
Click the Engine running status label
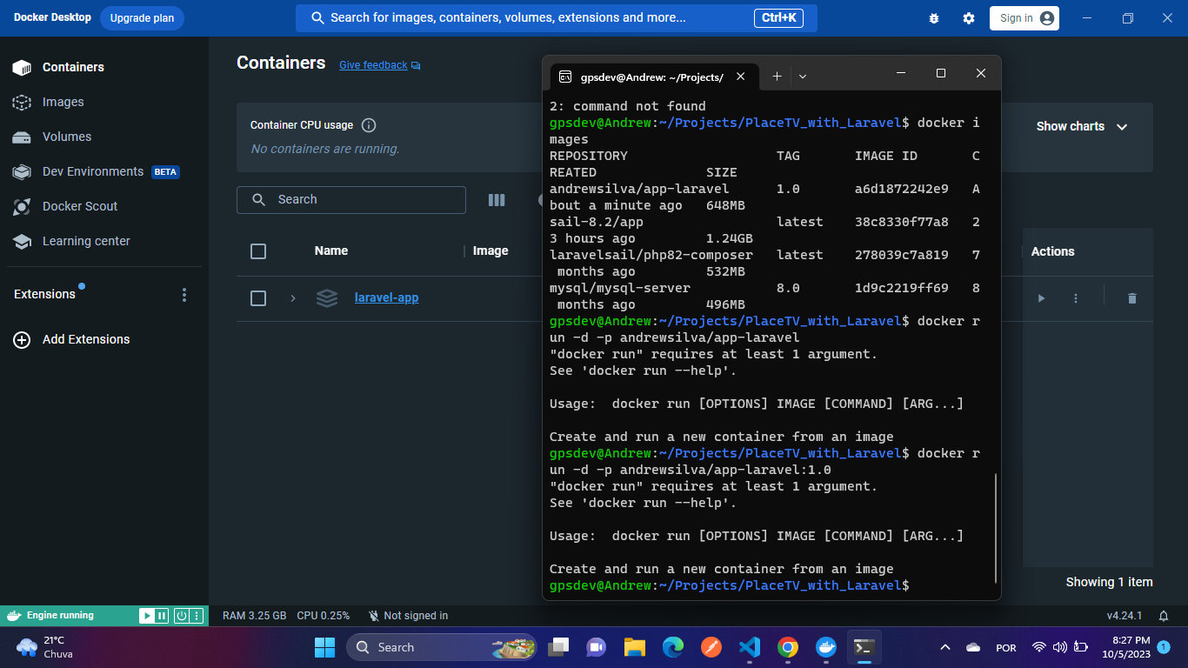60,616
